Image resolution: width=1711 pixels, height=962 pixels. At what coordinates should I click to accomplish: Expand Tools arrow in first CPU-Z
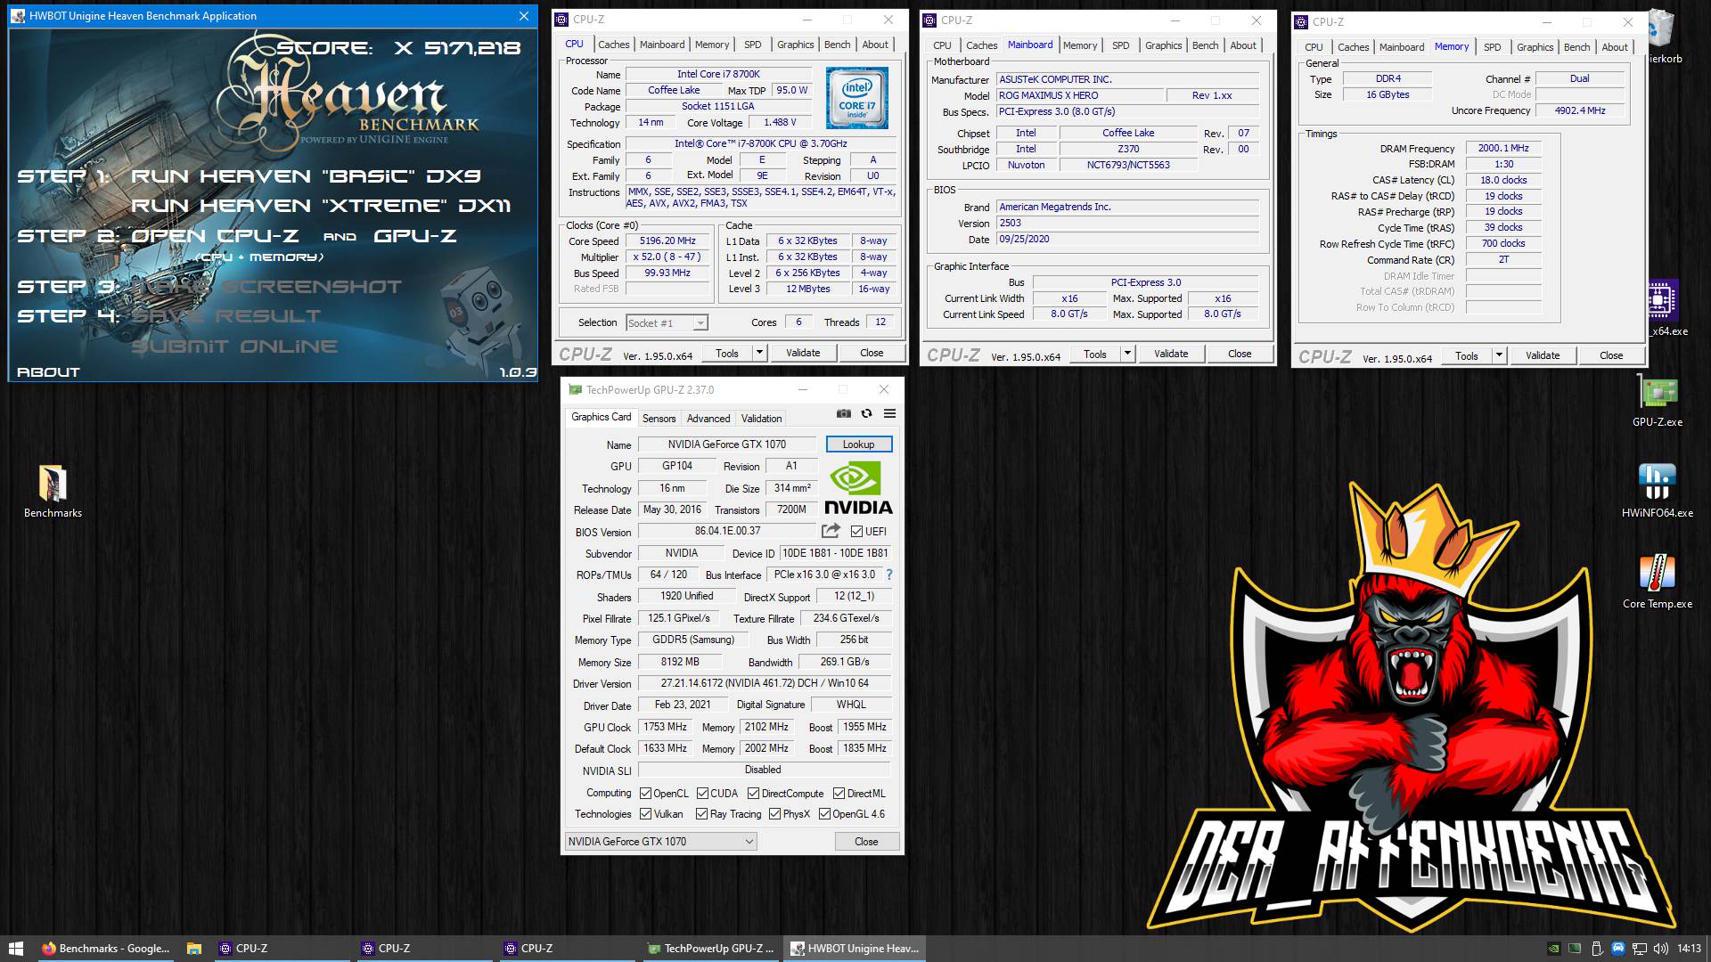coord(759,353)
